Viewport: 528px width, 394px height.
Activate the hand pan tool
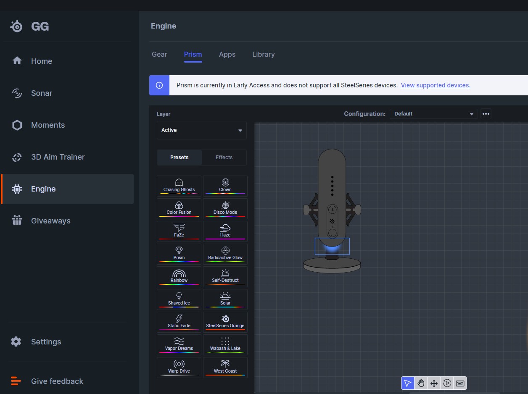[421, 383]
